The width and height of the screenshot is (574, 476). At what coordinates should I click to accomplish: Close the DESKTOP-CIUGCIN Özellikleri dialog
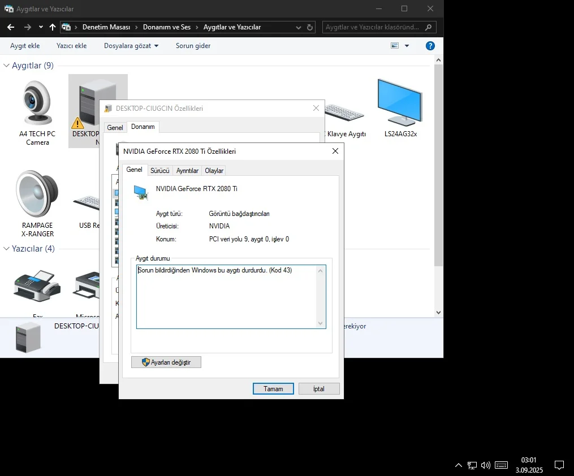click(x=316, y=108)
